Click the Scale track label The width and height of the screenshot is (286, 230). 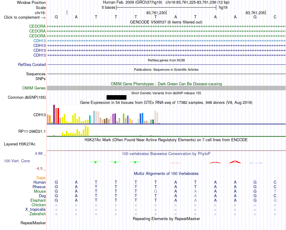click(41, 8)
